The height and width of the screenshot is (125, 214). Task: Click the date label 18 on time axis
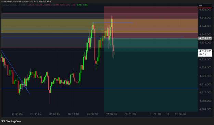[168, 114]
